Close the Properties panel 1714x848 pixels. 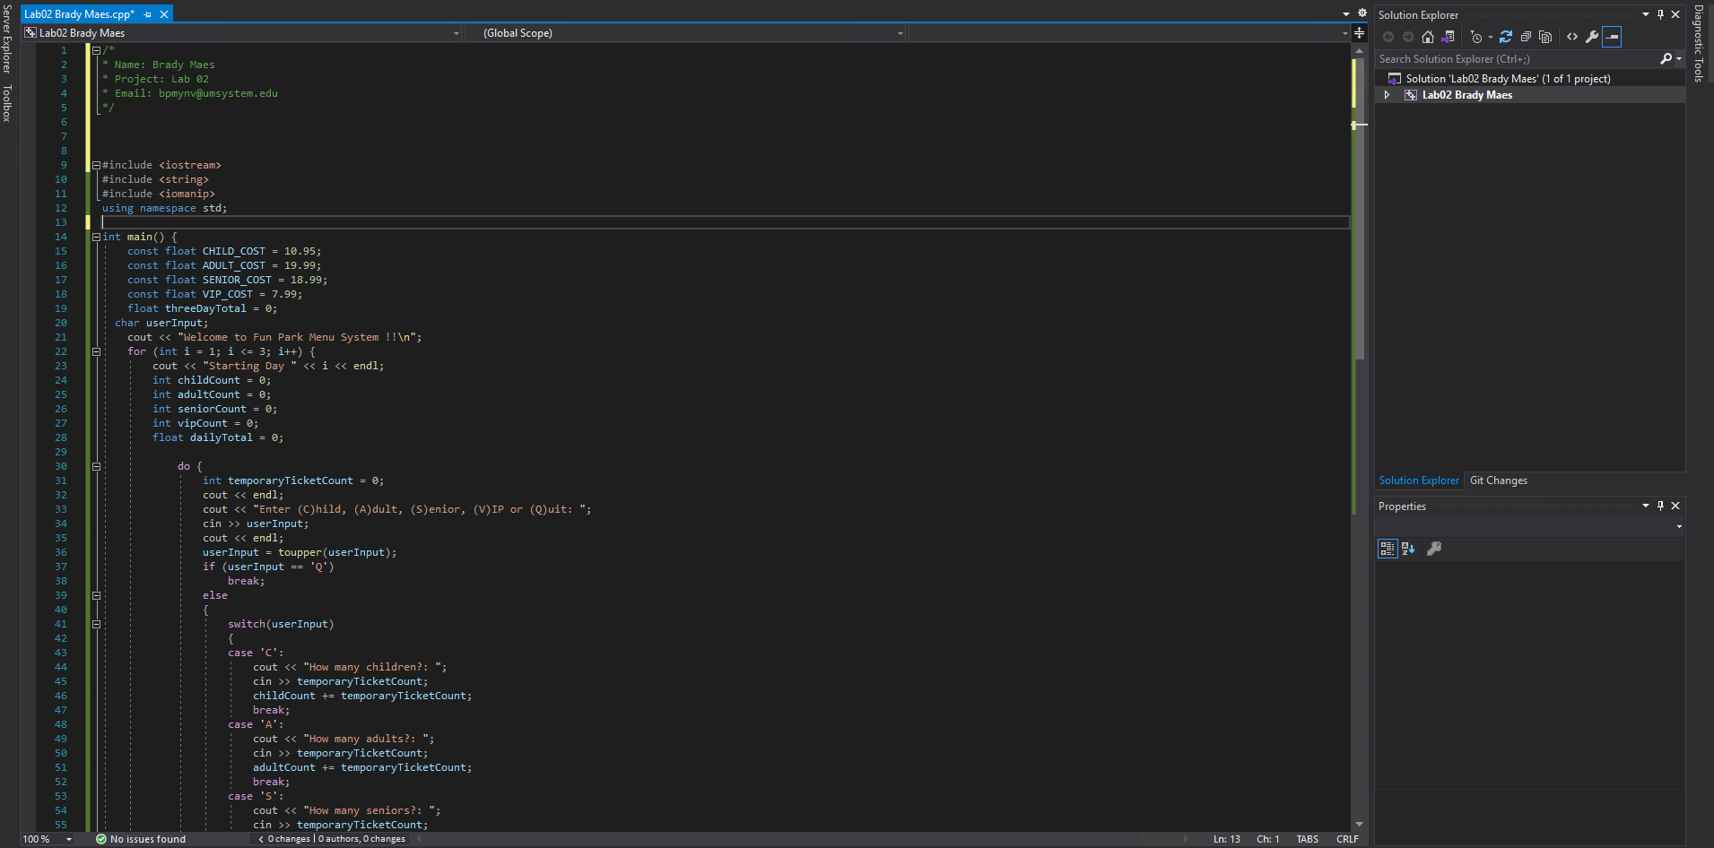coord(1675,506)
